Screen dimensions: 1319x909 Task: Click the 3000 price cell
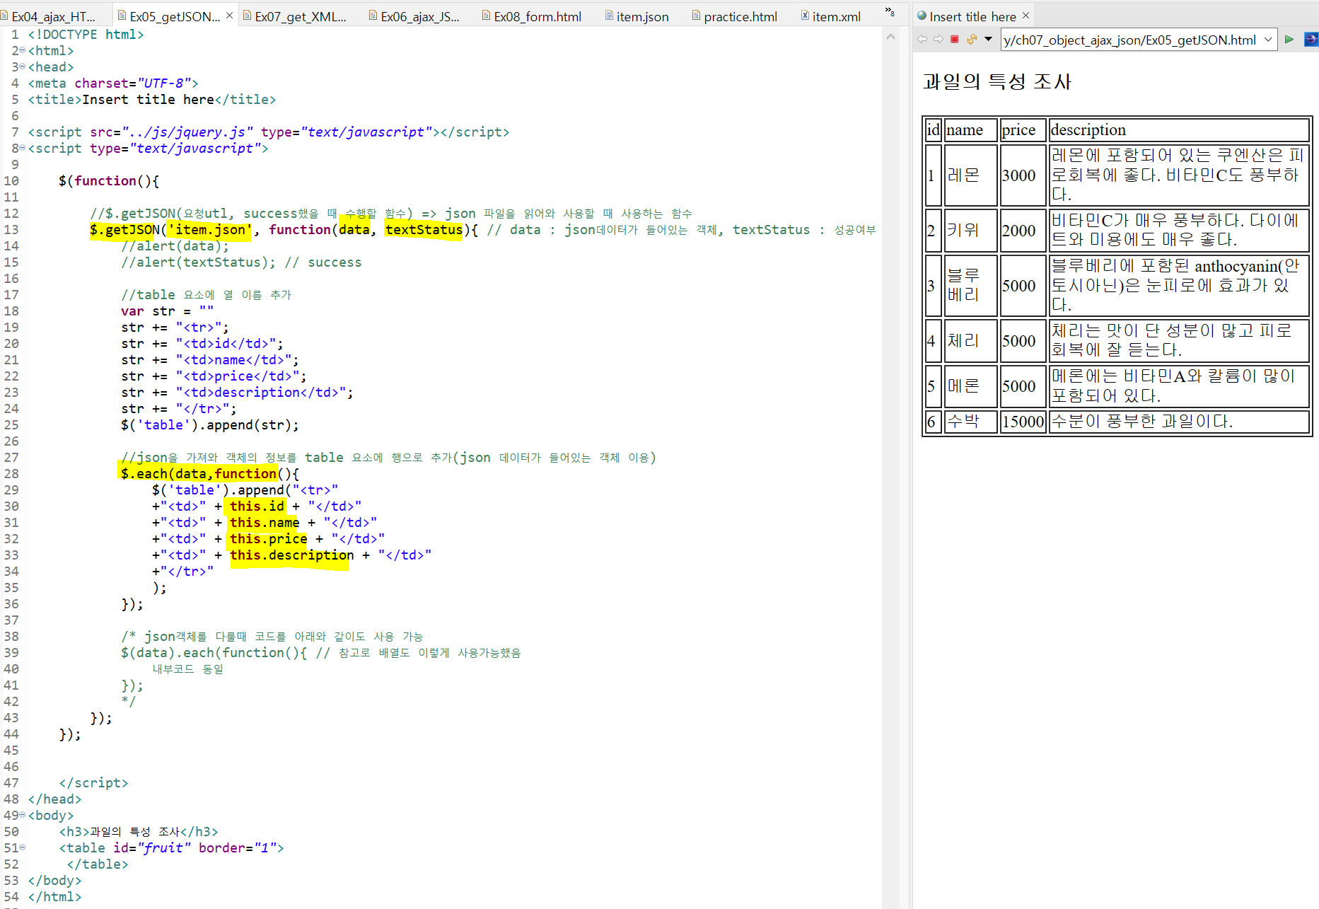pos(1023,175)
